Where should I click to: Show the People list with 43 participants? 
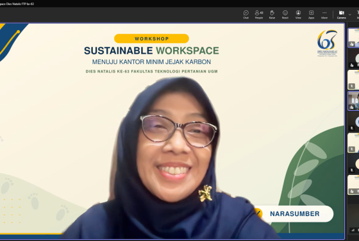(x=259, y=14)
